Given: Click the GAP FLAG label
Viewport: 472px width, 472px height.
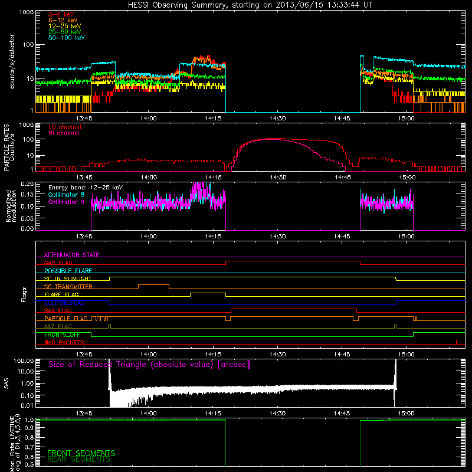Looking at the screenshot, I should [x=58, y=263].
